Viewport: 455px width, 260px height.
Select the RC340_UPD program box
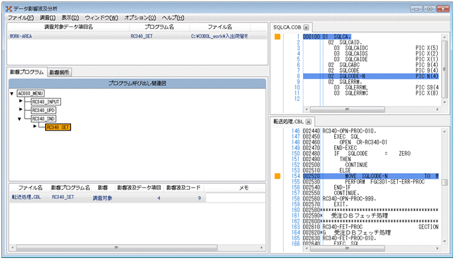(x=44, y=110)
